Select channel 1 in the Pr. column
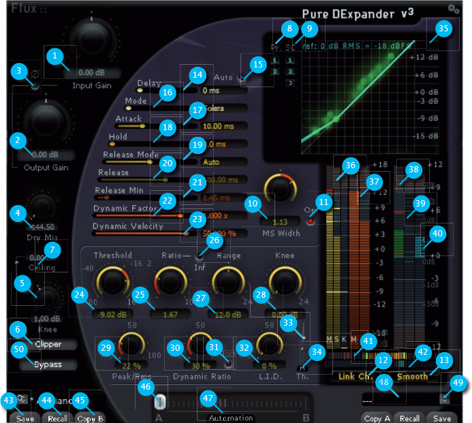This screenshot has height=423, width=472. coord(275,61)
